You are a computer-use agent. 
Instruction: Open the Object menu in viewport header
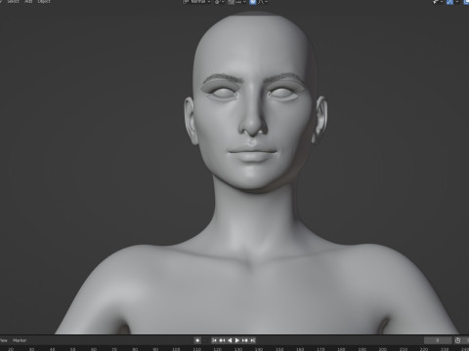point(44,2)
